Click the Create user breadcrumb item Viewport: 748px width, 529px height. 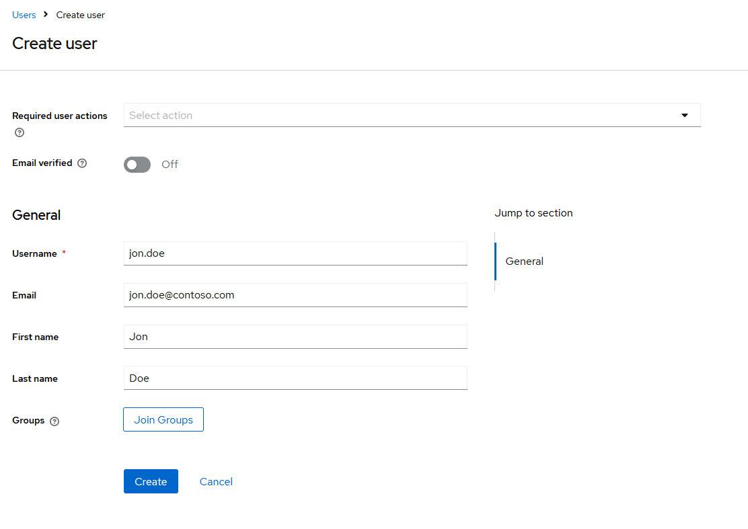[80, 15]
